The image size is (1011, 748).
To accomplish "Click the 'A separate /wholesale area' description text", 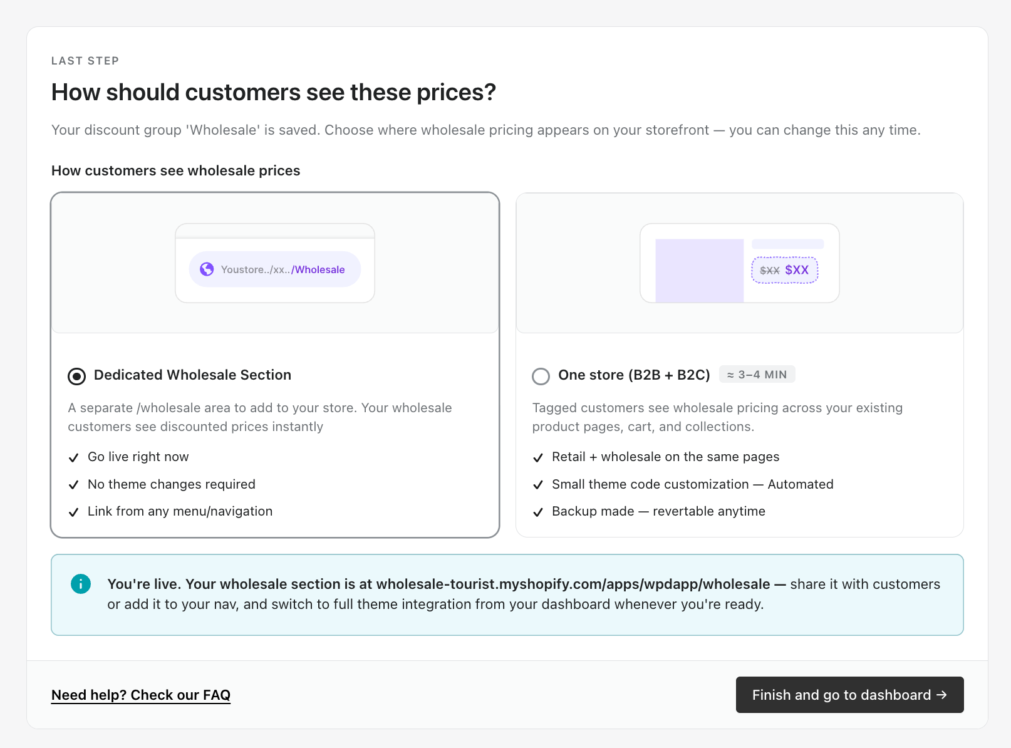I will tap(260, 417).
